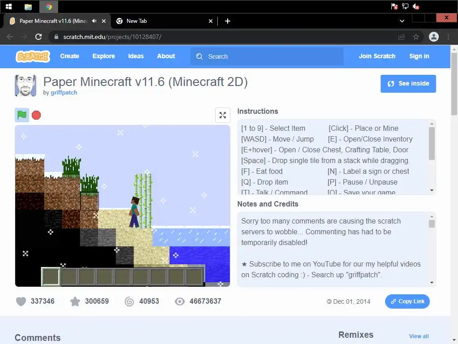Click the Notes and Credits scroll down arrow
The image size is (458, 344).
coord(432,283)
